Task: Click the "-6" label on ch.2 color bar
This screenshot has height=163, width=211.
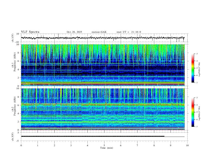Action: (x=196, y=119)
